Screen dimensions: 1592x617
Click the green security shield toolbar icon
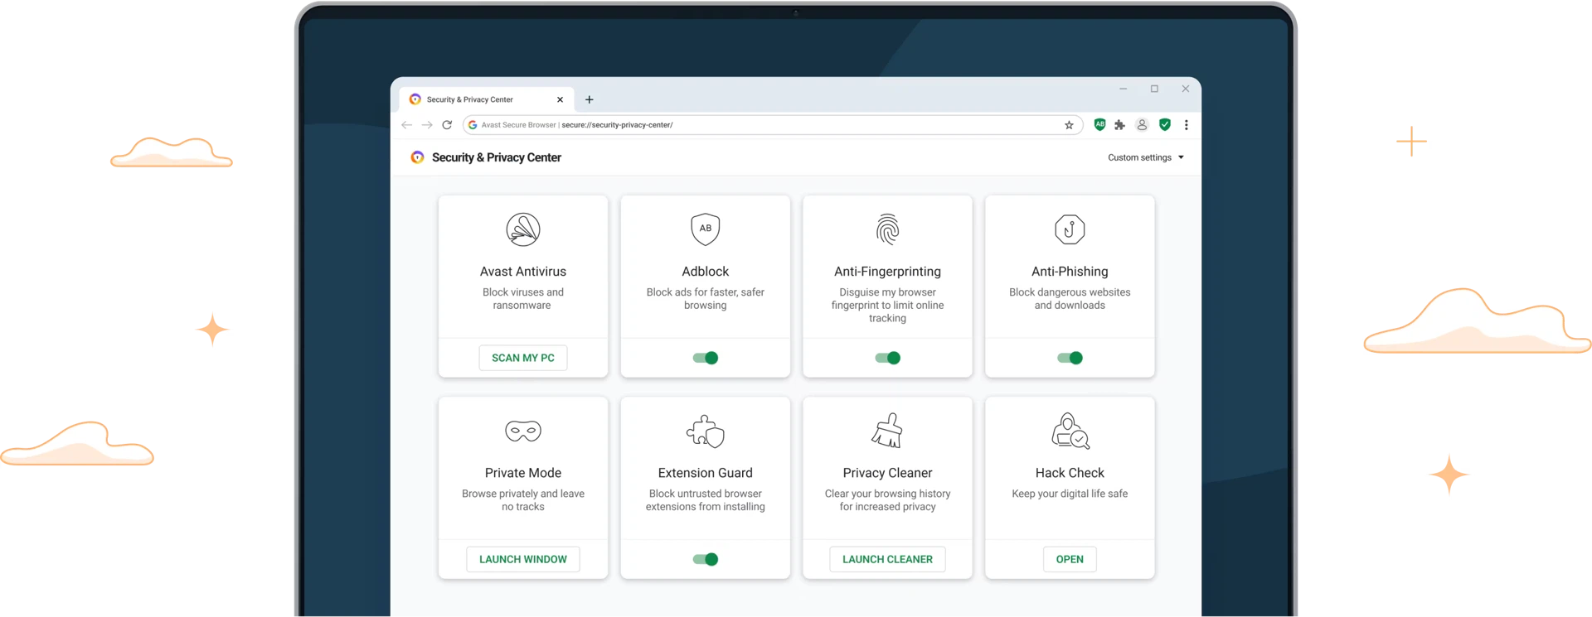[1165, 124]
